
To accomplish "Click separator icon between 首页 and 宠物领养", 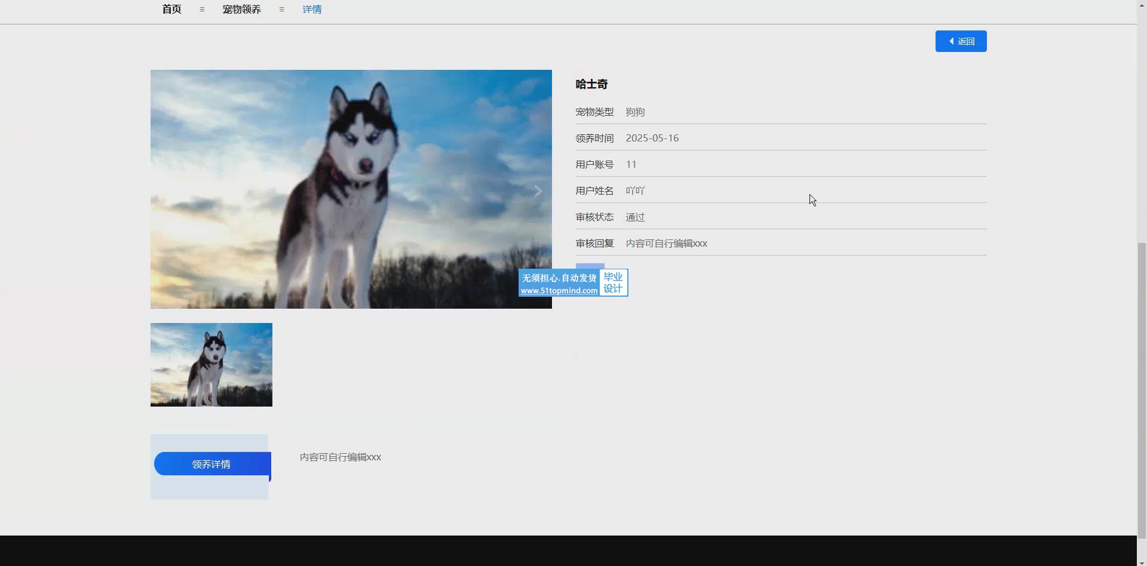I will pyautogui.click(x=202, y=10).
